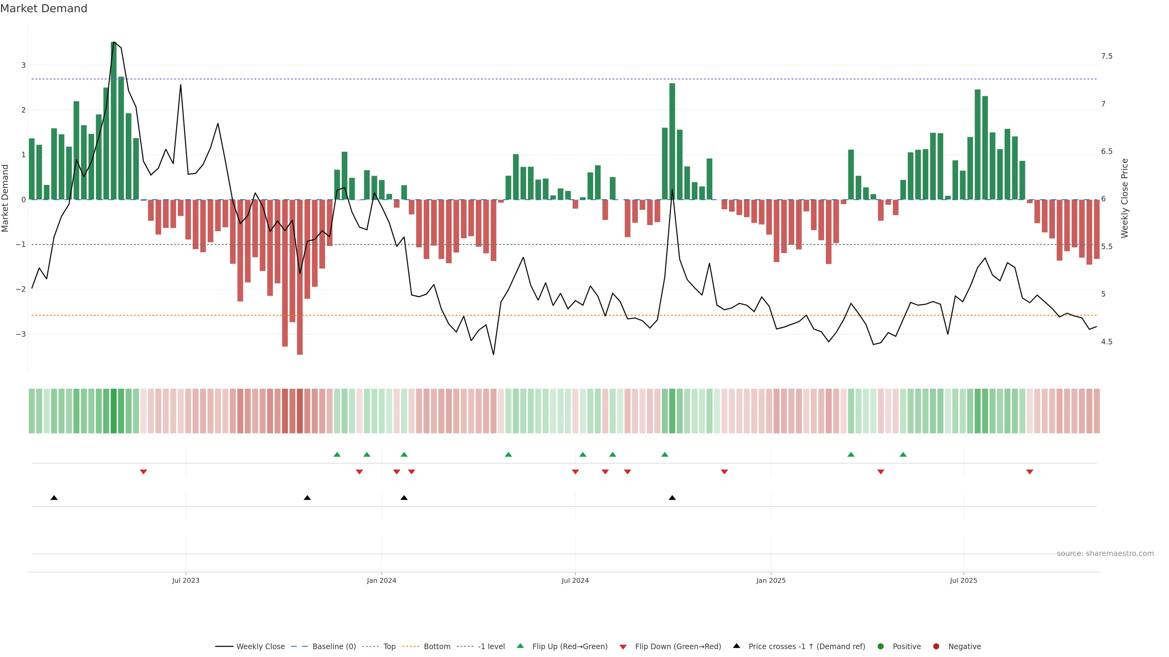Viewport: 1169px width, 657px height.
Task: Click first red flip-down marker before Jul 2023
Action: 143,472
